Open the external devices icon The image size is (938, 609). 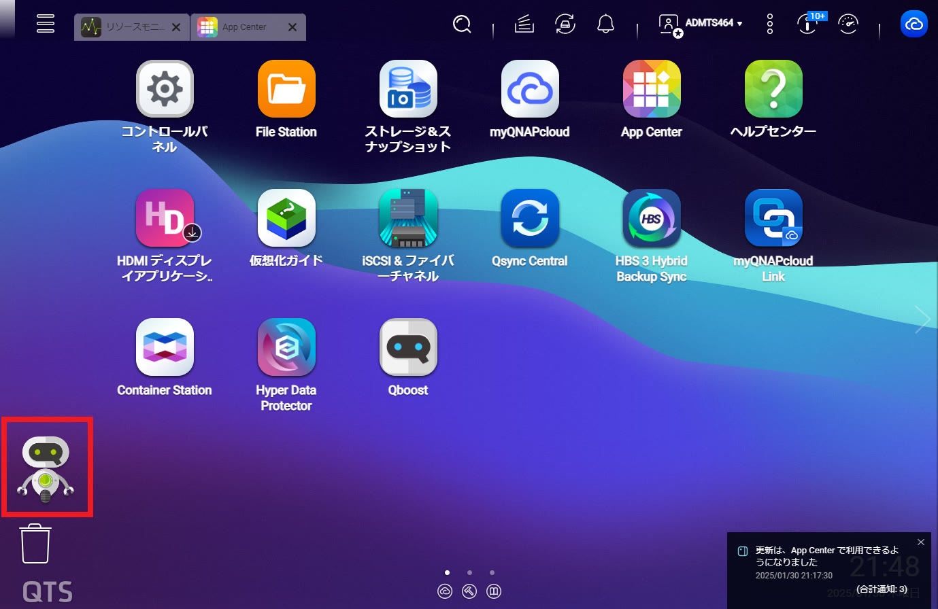coord(565,24)
